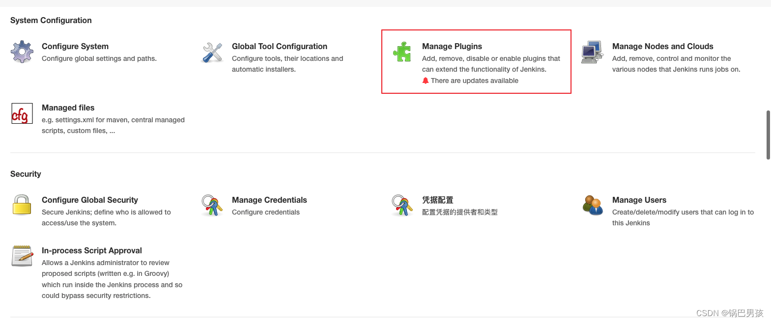This screenshot has width=771, height=322.
Task: Click the page vertical scrollbar thumb
Action: (768, 135)
